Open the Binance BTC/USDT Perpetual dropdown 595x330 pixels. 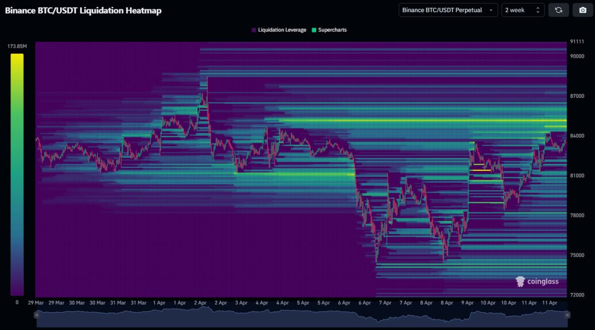coord(448,10)
